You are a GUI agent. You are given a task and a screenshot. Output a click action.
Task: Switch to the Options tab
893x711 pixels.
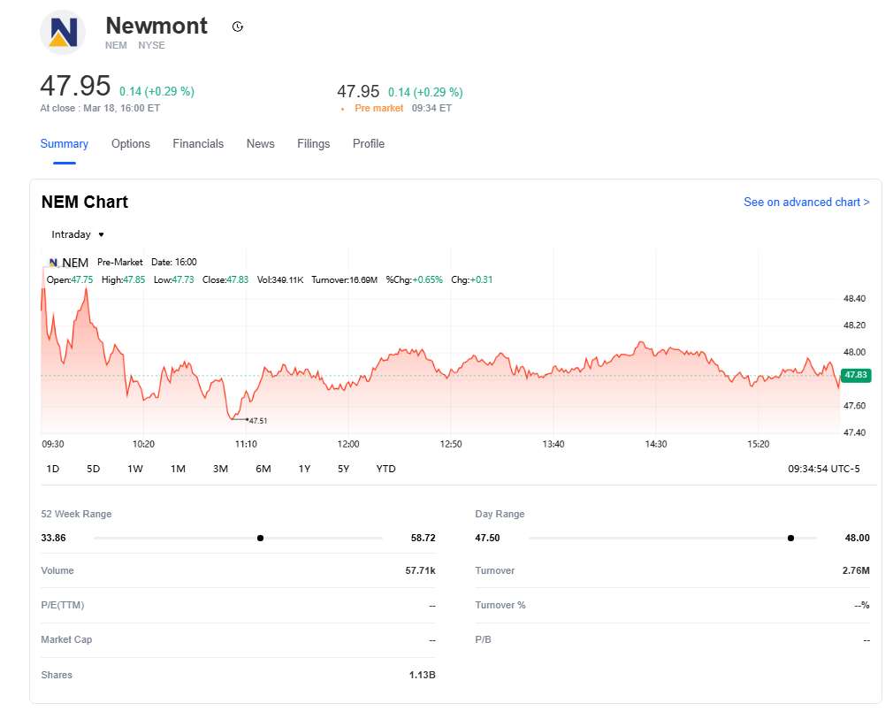(x=130, y=144)
